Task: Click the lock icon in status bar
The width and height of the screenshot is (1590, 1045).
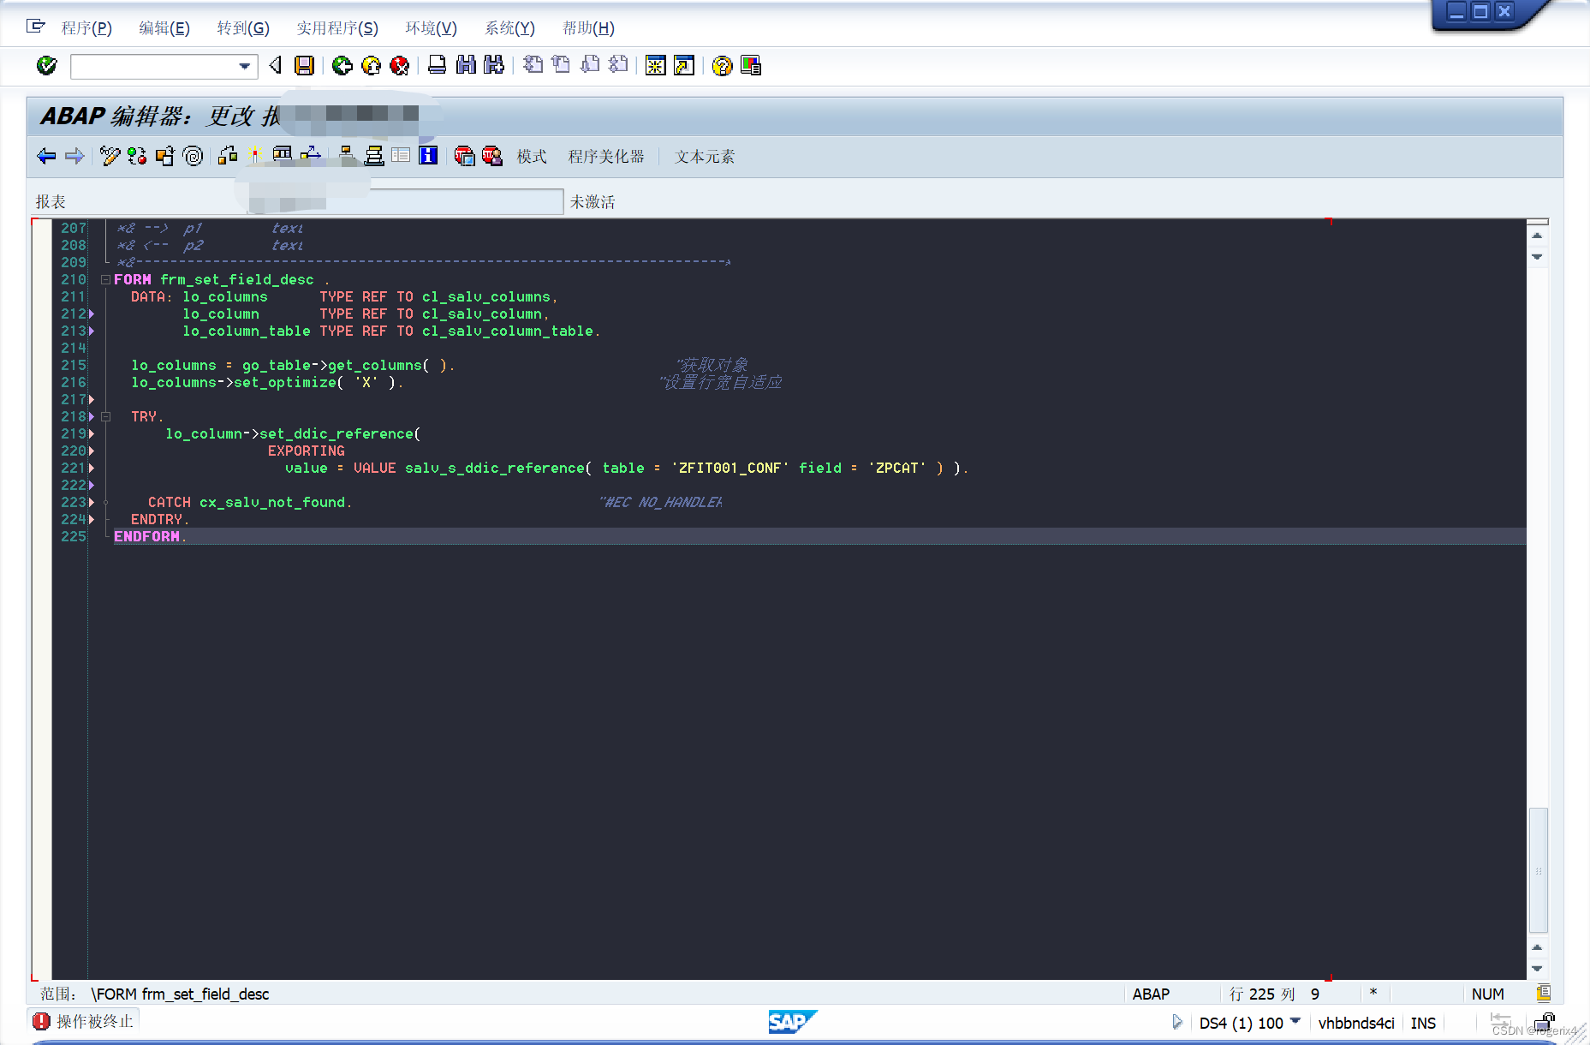Action: (1545, 1023)
